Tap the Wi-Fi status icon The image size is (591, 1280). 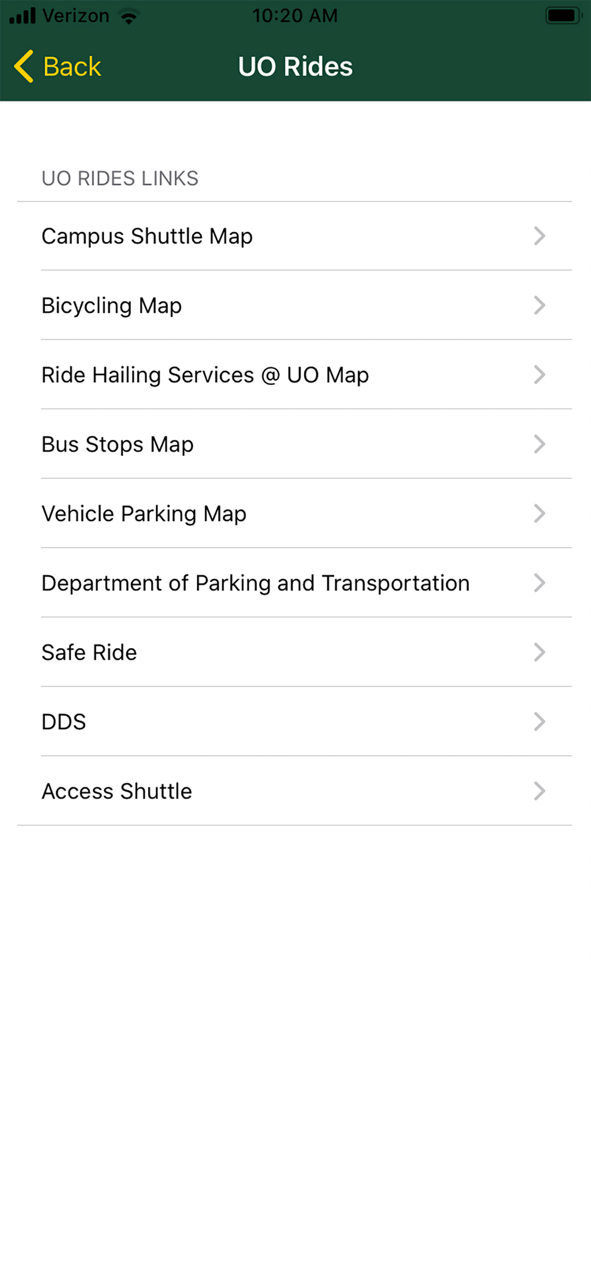pyautogui.click(x=129, y=16)
